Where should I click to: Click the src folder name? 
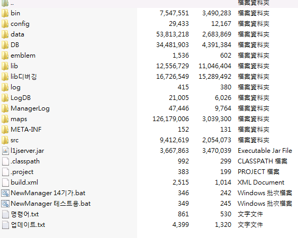(x=15, y=140)
